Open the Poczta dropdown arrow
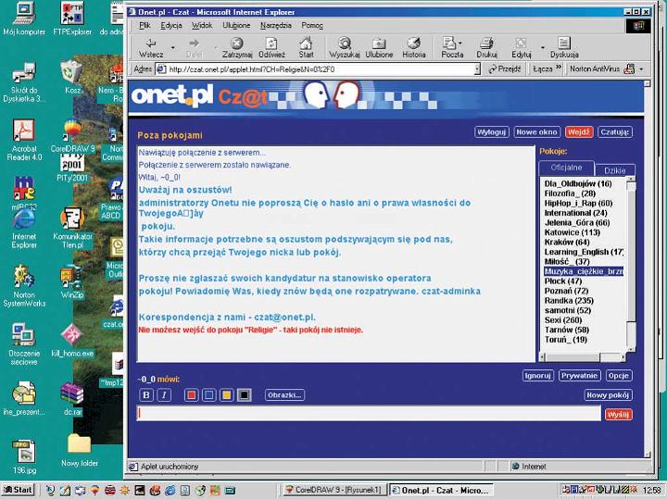 click(460, 43)
